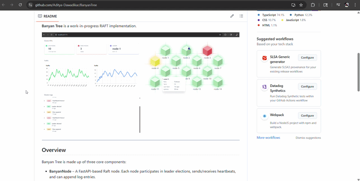Open the browser Extensions puzzle icon
The width and height of the screenshot is (360, 181).
point(314,5)
